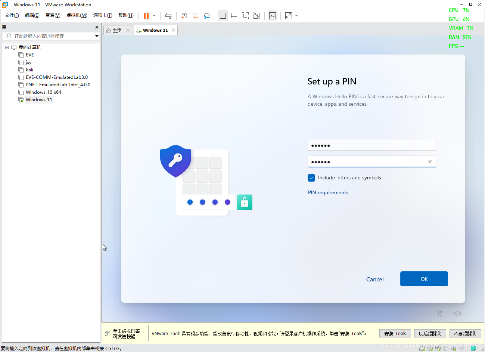Screen dimensions: 485x352
Task: Click the first PIN entry field
Action: (372, 145)
